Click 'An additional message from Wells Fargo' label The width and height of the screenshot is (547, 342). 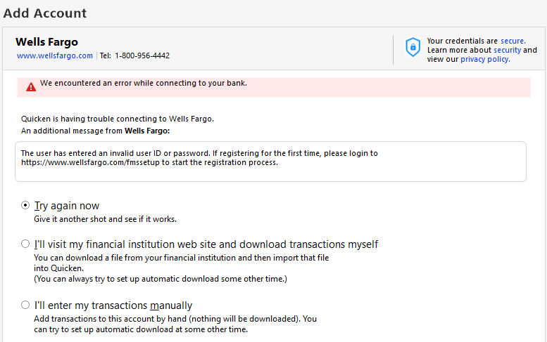95,131
